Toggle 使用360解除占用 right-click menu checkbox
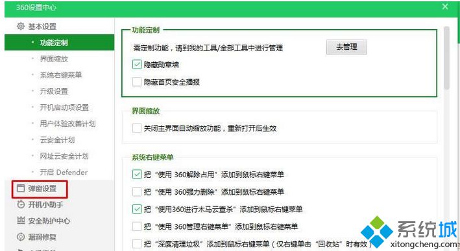Viewport: 460px width, 251px height. tap(137, 175)
